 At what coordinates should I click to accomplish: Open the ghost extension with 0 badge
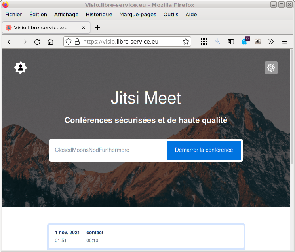point(245,42)
